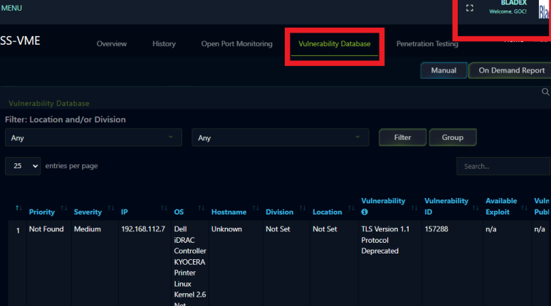The height and width of the screenshot is (306, 551).
Task: Click the Manual button
Action: (x=444, y=70)
